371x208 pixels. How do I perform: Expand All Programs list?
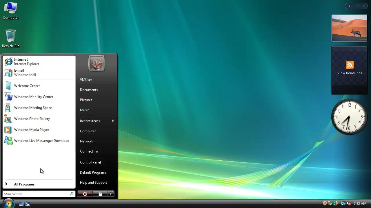click(39, 184)
